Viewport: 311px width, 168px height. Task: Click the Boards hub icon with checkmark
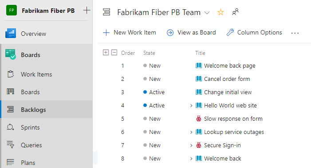(x=11, y=54)
